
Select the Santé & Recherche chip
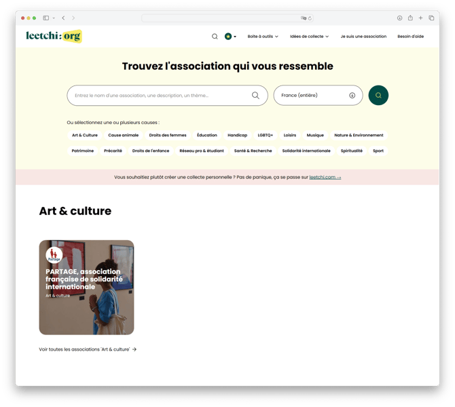click(253, 151)
